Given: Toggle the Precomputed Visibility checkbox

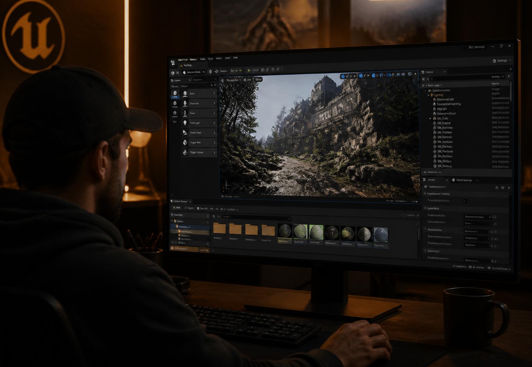Looking at the screenshot, I should coord(465,201).
